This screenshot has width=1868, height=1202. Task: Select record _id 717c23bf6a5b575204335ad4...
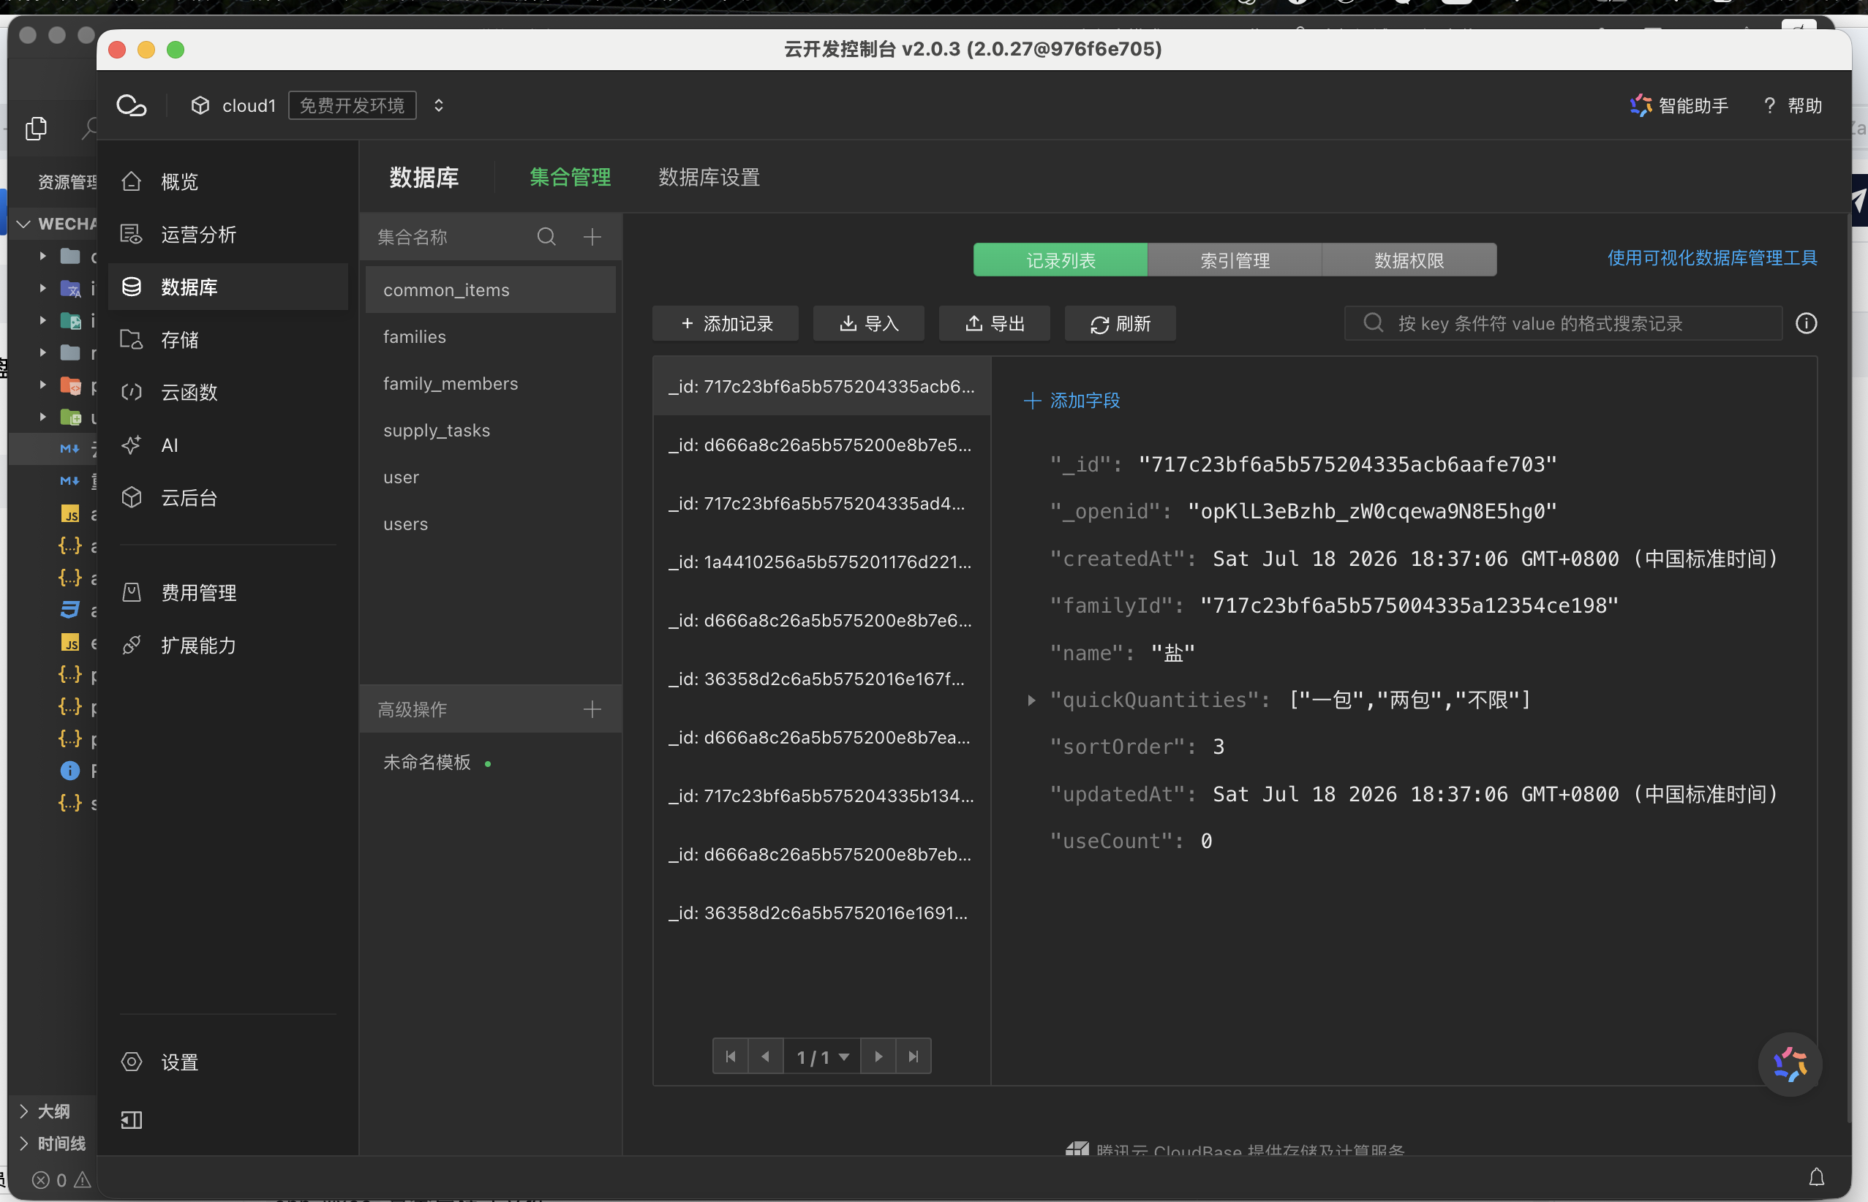(821, 504)
